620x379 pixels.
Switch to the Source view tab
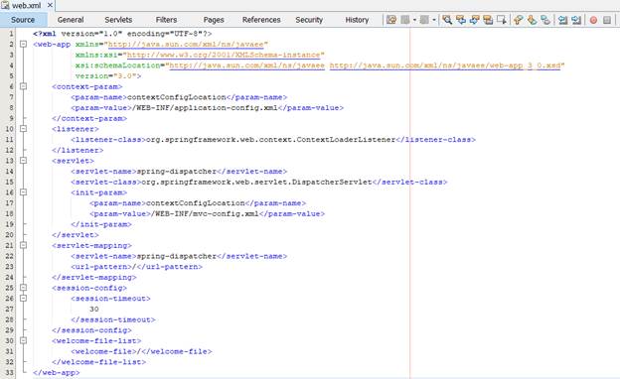(23, 20)
